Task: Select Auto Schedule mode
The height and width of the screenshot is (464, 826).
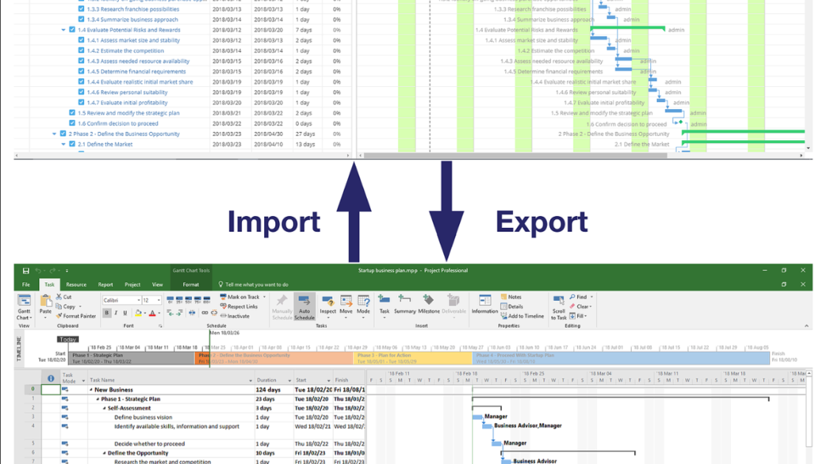Action: [304, 307]
